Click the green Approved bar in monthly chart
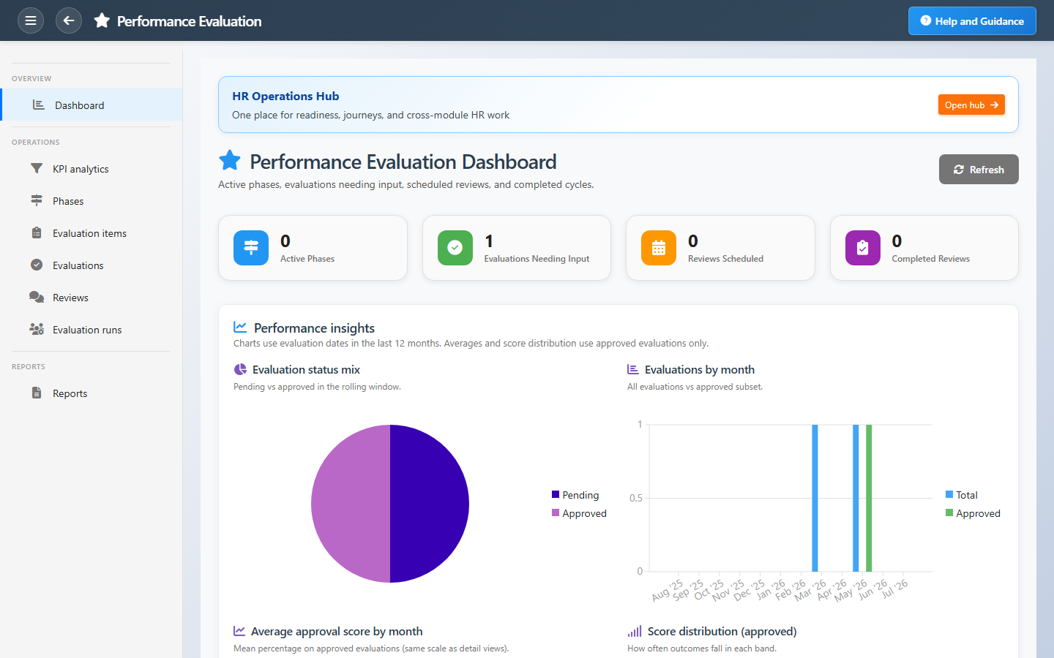This screenshot has height=658, width=1054. pyautogui.click(x=869, y=498)
